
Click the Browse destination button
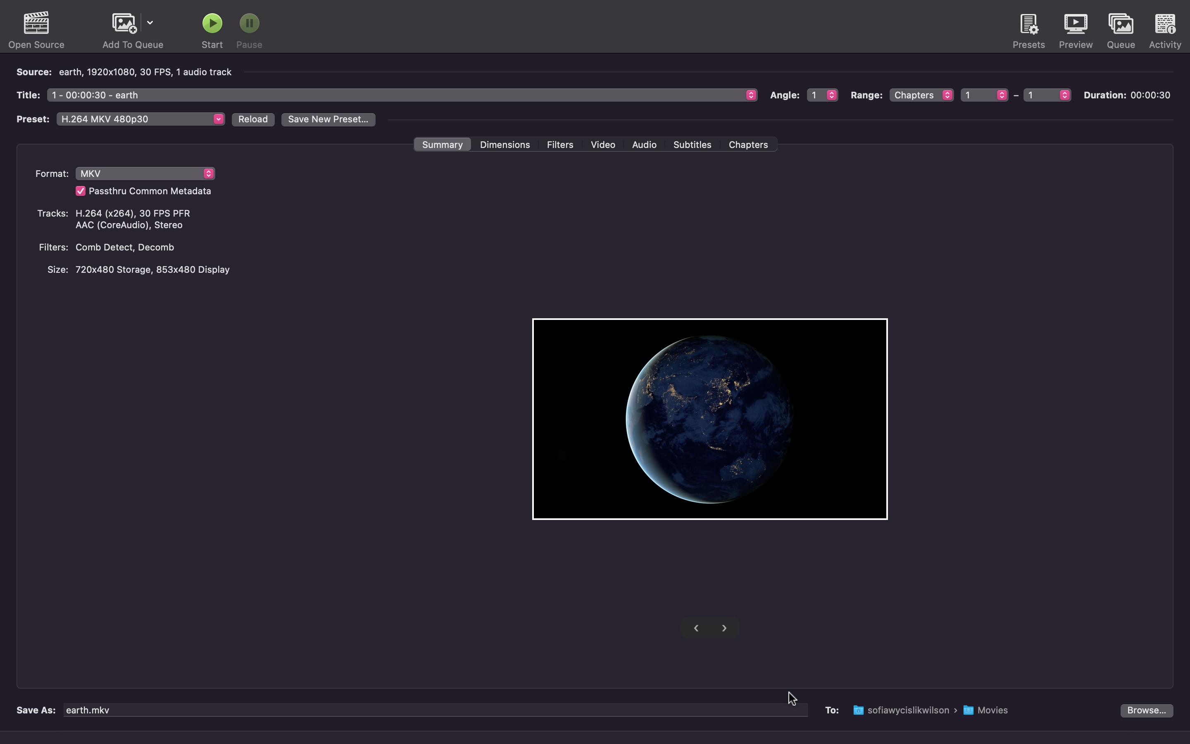pyautogui.click(x=1146, y=711)
